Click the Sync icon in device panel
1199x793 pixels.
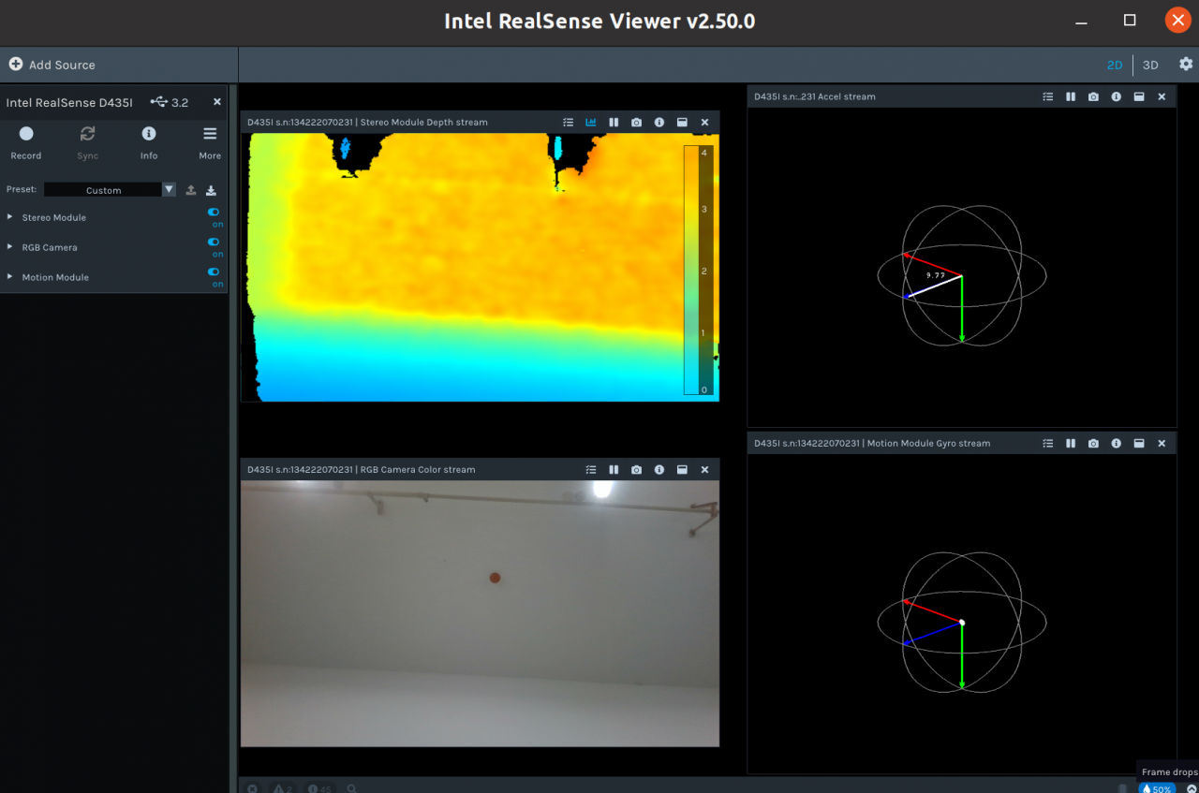click(x=87, y=134)
